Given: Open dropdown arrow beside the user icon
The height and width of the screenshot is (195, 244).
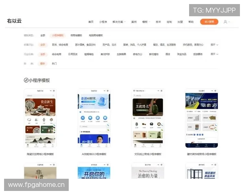Looking at the screenshot, I should [229, 22].
